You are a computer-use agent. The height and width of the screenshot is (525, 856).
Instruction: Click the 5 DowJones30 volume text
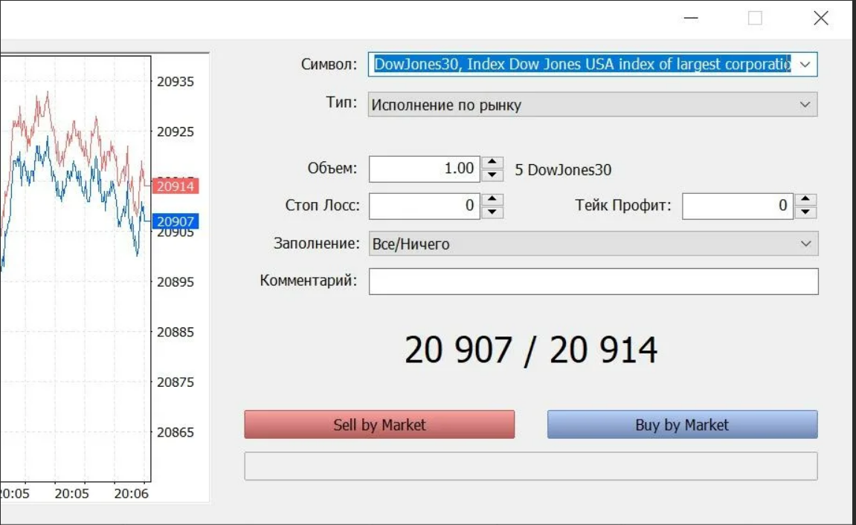[563, 169]
